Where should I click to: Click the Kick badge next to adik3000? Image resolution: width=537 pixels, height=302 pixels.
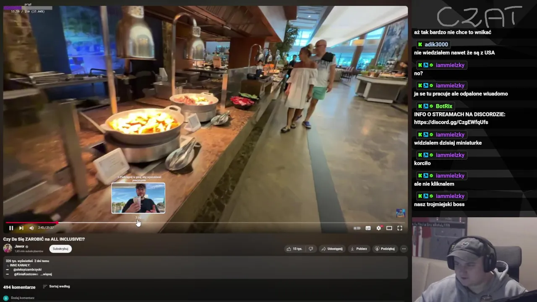tap(420, 44)
